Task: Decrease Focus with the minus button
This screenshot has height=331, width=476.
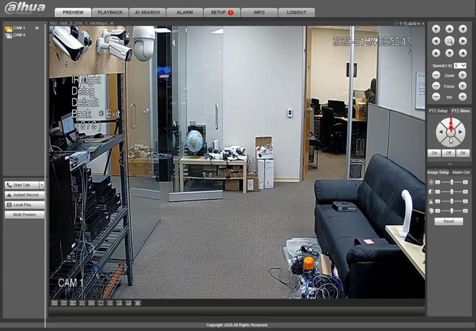Action: click(x=436, y=86)
